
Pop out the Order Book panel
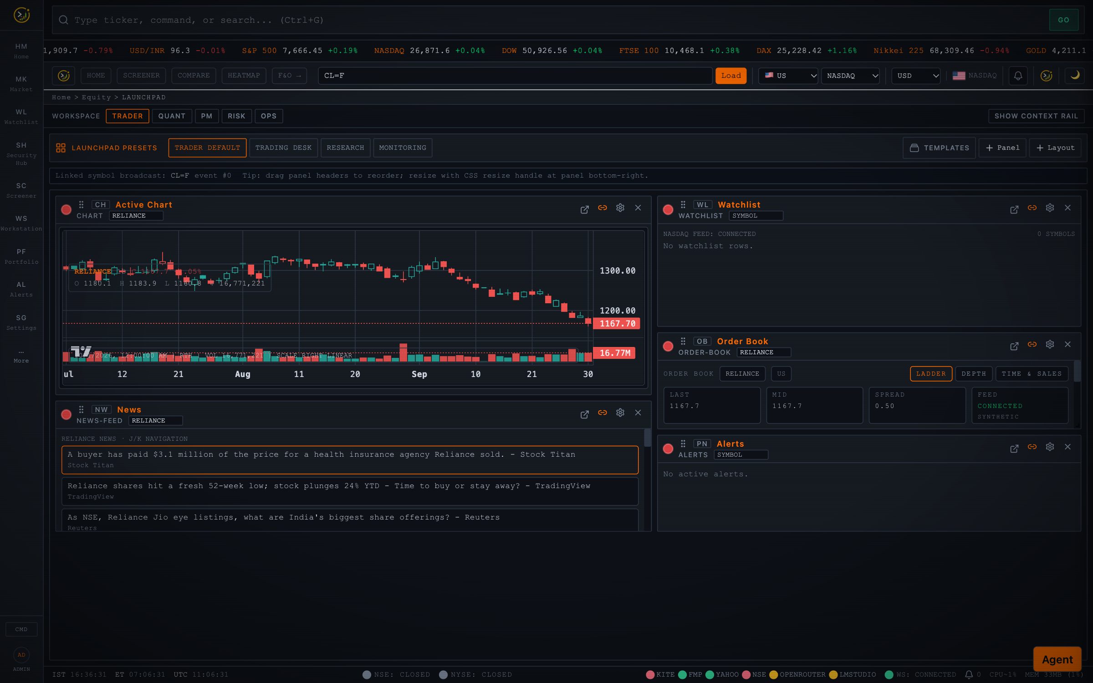point(1014,346)
